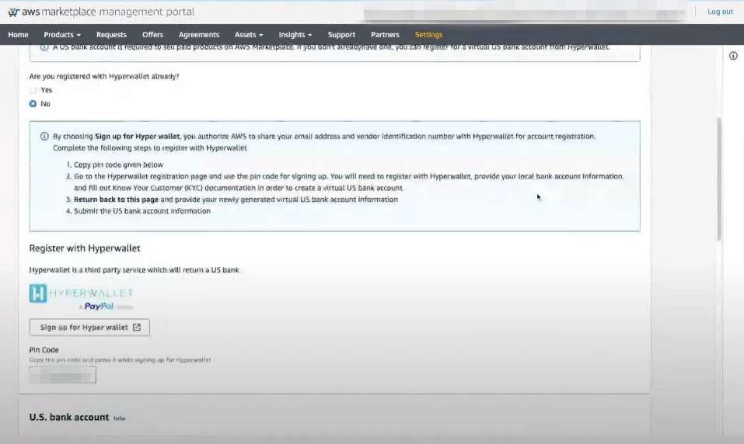The height and width of the screenshot is (444, 744).
Task: Click Sign up for Hyper wallet button
Action: (89, 328)
